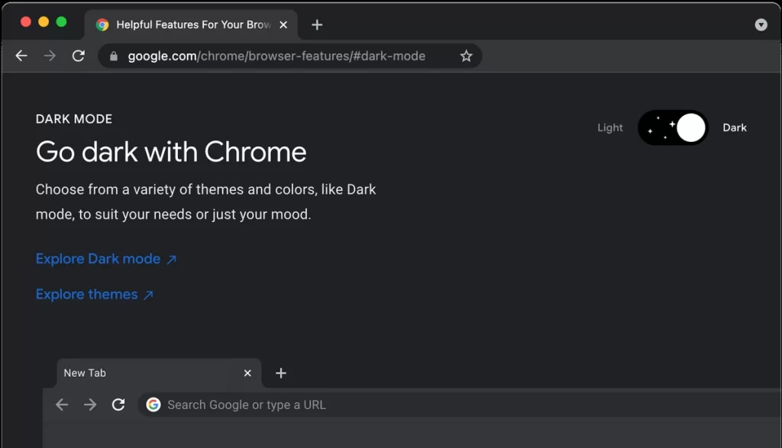The height and width of the screenshot is (448, 782).
Task: Click the reload icon in the embedded browser
Action: pos(118,404)
